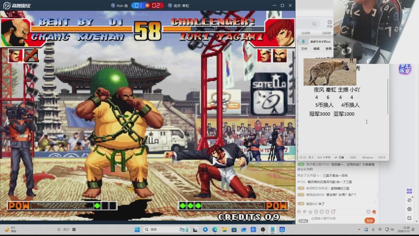This screenshot has width=419, height=236.
Task: Click the orange 发送 send button
Action: 370,220
